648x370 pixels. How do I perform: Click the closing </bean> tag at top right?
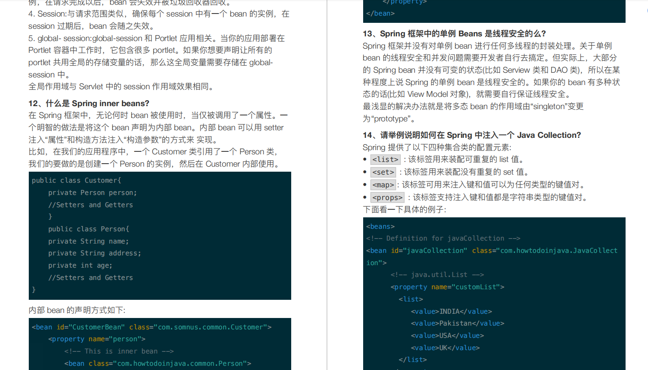tap(381, 13)
